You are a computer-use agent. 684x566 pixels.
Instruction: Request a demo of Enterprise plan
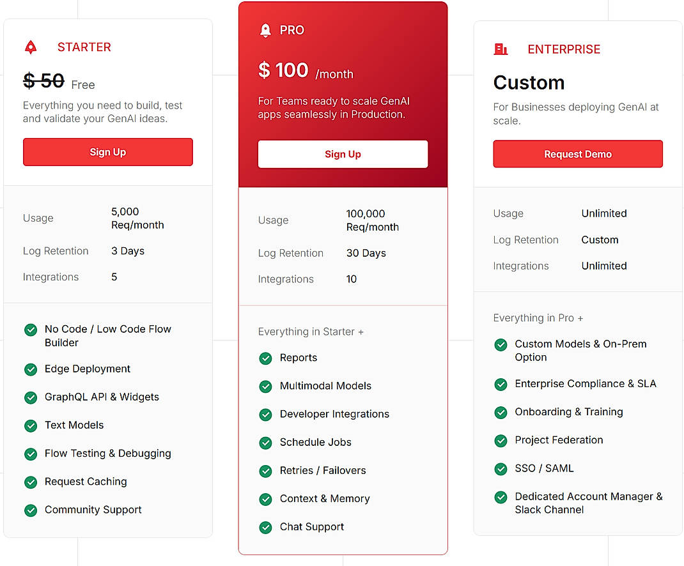click(577, 154)
